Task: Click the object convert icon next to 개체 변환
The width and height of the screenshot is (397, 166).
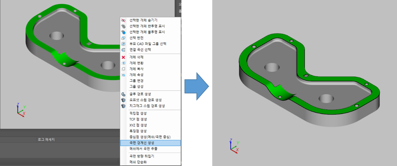Action: pyautogui.click(x=123, y=63)
